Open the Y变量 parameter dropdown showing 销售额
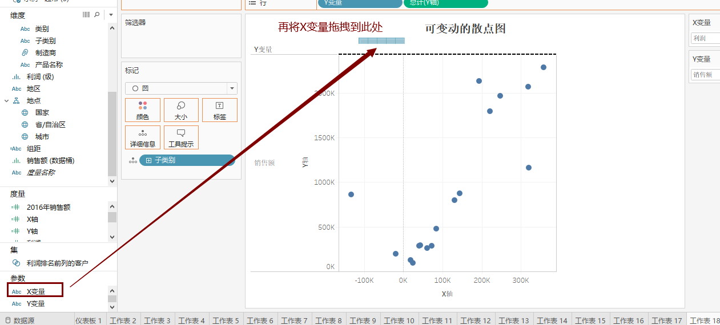The width and height of the screenshot is (720, 325). 705,75
